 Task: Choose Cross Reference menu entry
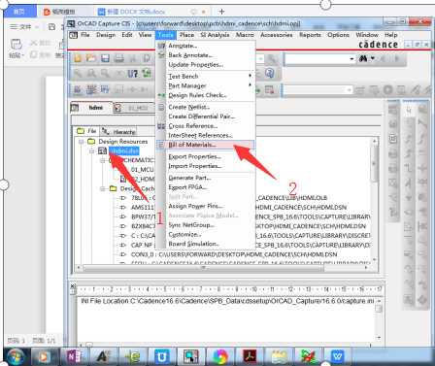coord(206,126)
